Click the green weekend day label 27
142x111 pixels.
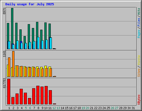[116, 108]
